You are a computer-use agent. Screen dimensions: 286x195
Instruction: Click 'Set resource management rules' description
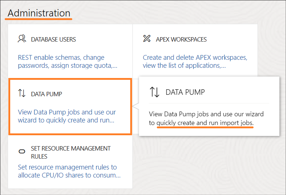tap(69, 171)
